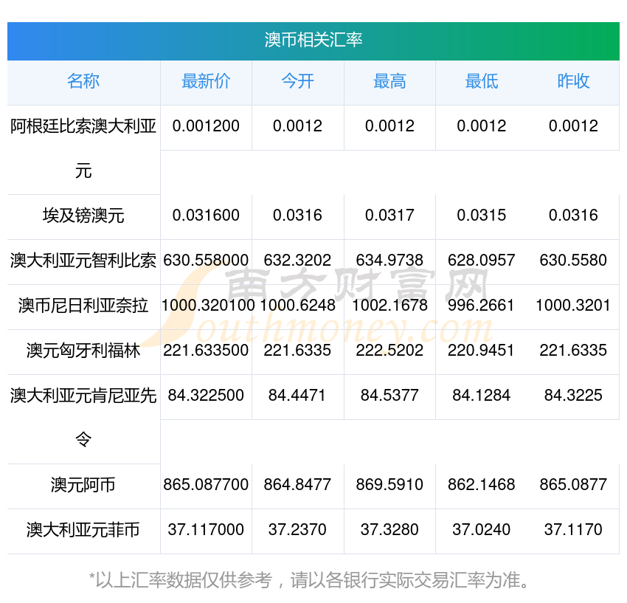The height and width of the screenshot is (603, 627).
Task: Click previous close 84.3225
Action: 573,396
